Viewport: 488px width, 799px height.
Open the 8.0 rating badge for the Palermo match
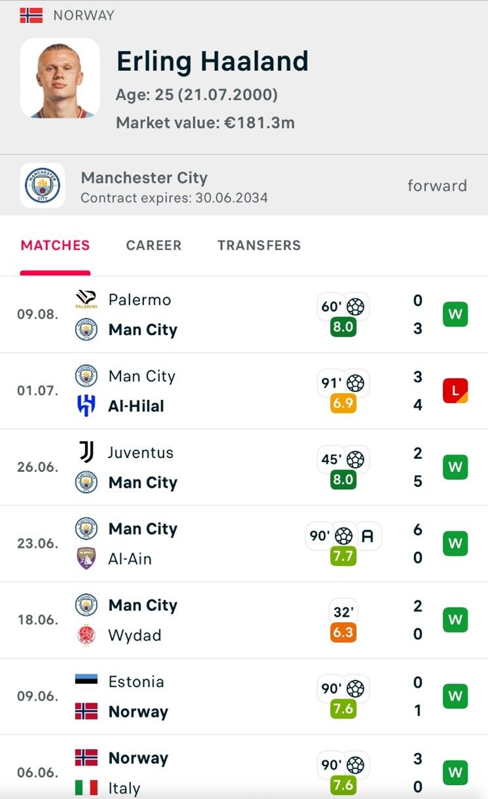343,327
